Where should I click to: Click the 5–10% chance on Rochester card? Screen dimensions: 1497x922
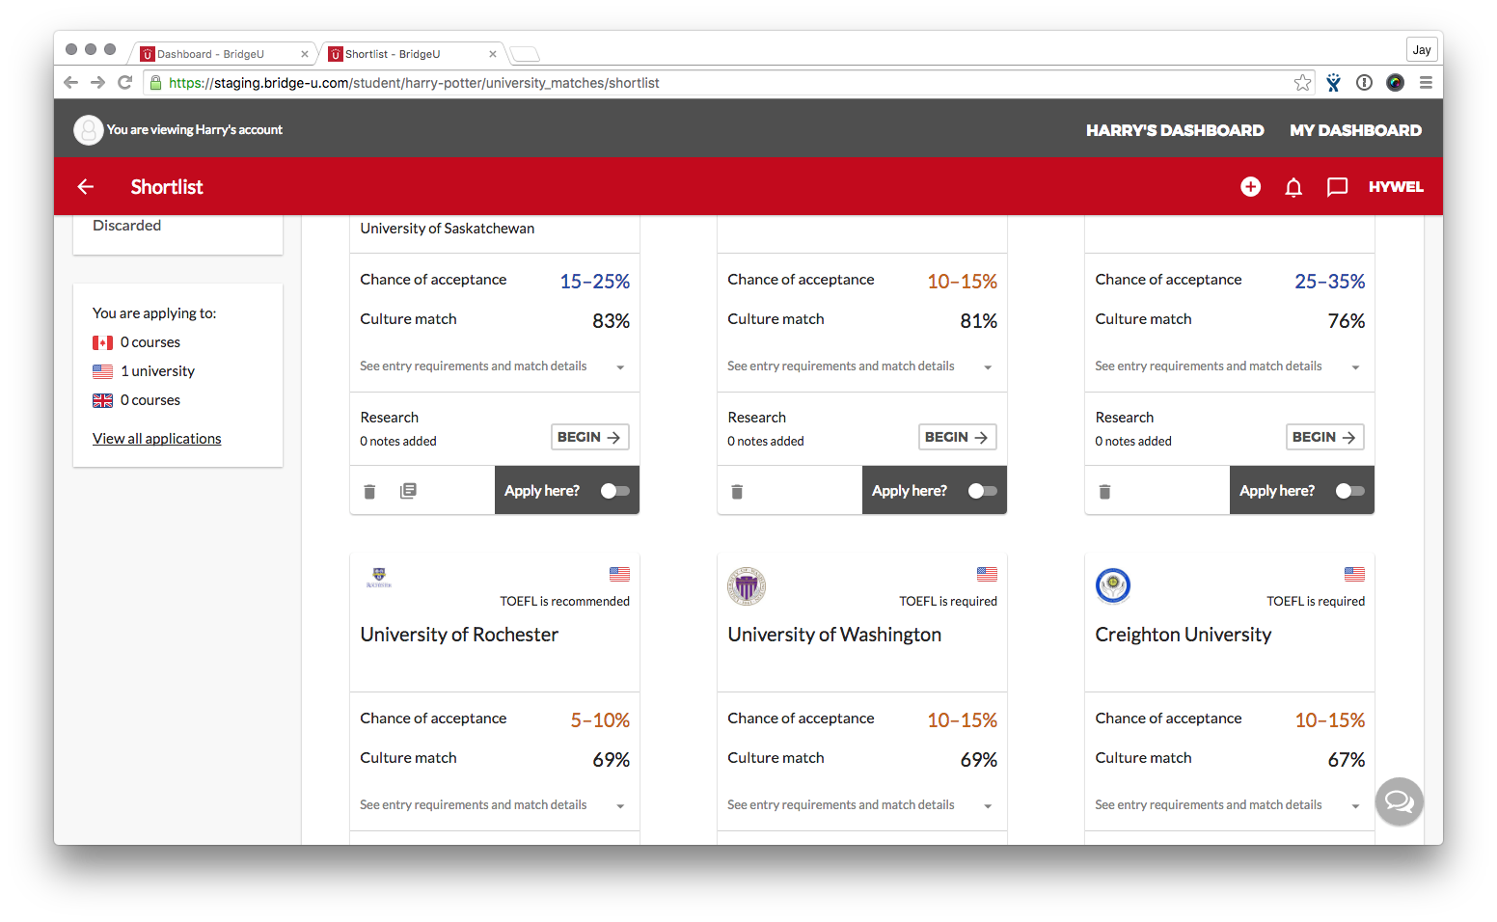point(600,720)
